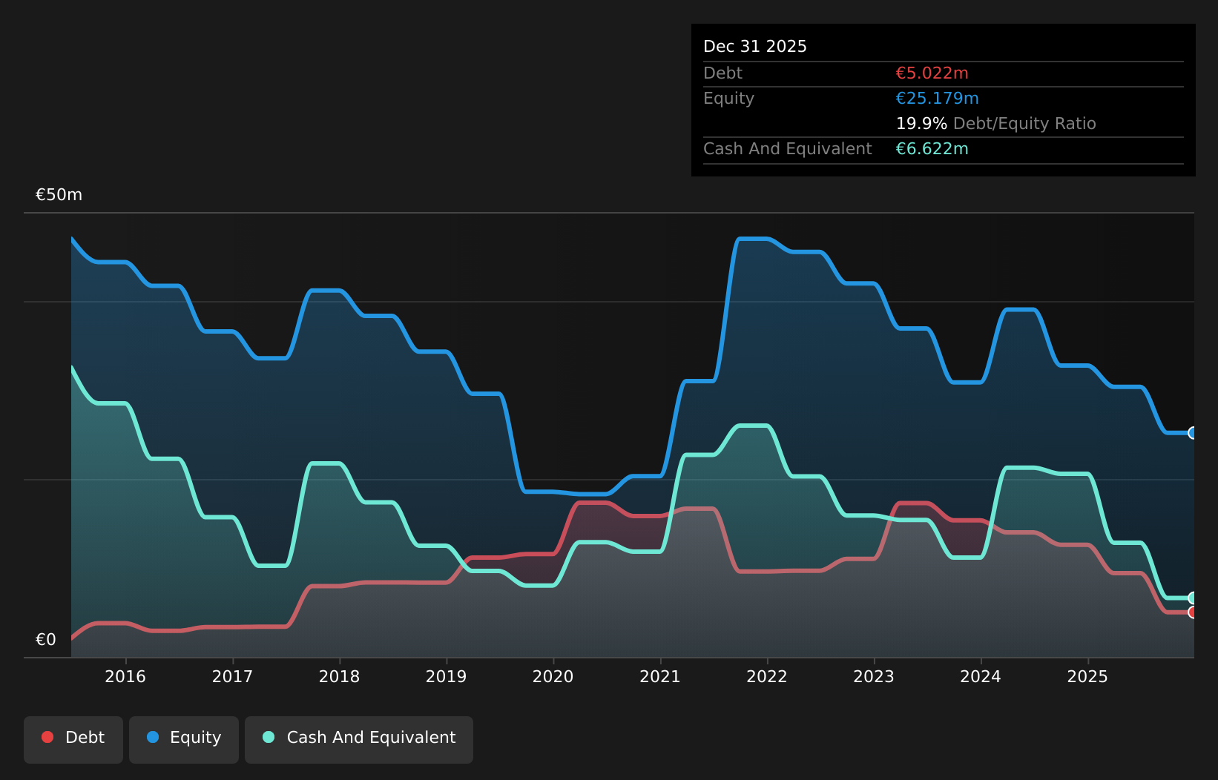This screenshot has height=780, width=1218.
Task: Click the 19.9% Debt/Equity Ratio text
Action: 995,124
